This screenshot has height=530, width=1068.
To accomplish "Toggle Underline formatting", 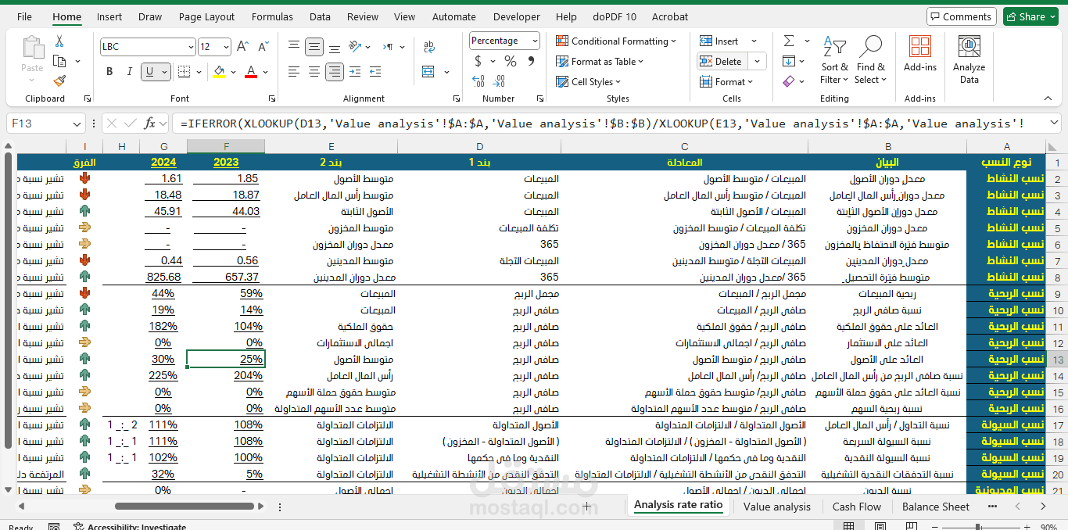I will (x=149, y=72).
